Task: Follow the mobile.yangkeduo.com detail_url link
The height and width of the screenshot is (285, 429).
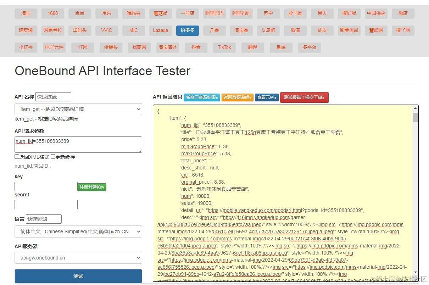Action: click(x=286, y=210)
